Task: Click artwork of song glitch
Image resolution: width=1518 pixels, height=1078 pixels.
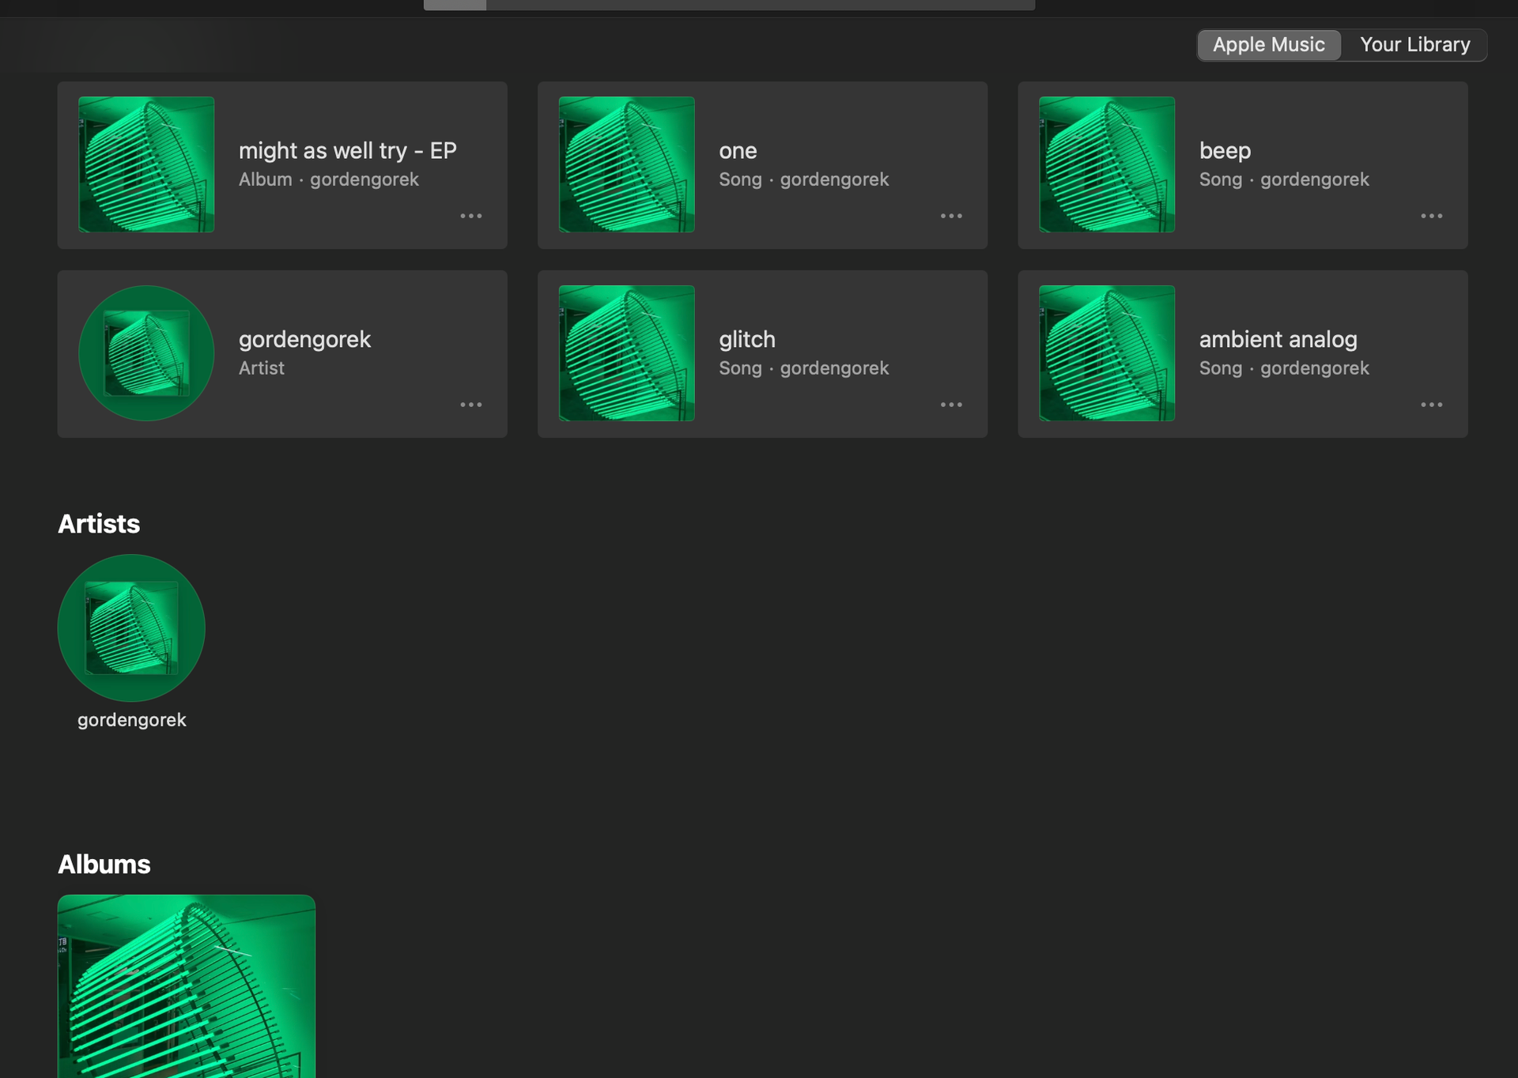Action: (626, 353)
